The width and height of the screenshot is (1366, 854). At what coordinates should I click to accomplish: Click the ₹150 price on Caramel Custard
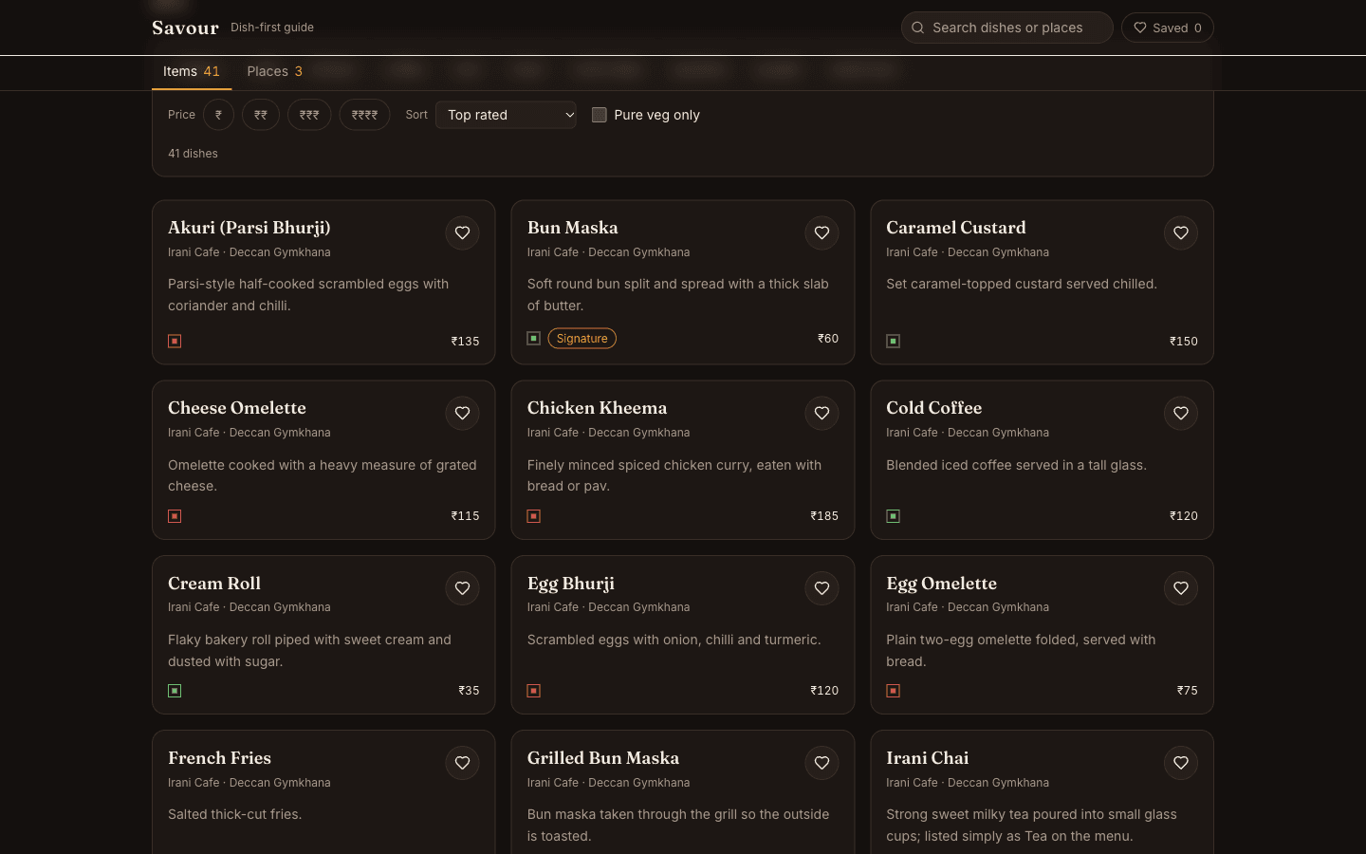[1184, 342]
